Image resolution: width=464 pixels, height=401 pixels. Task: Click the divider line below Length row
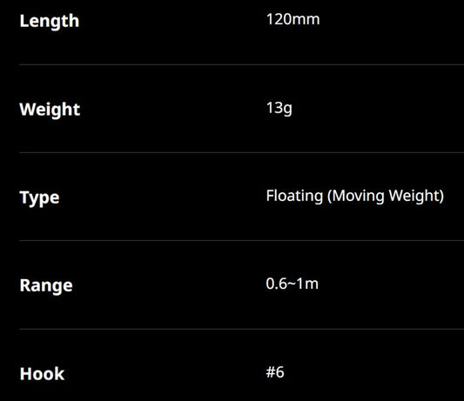241,64
